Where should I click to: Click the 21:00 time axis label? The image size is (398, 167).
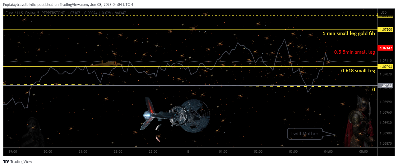(x=83, y=152)
